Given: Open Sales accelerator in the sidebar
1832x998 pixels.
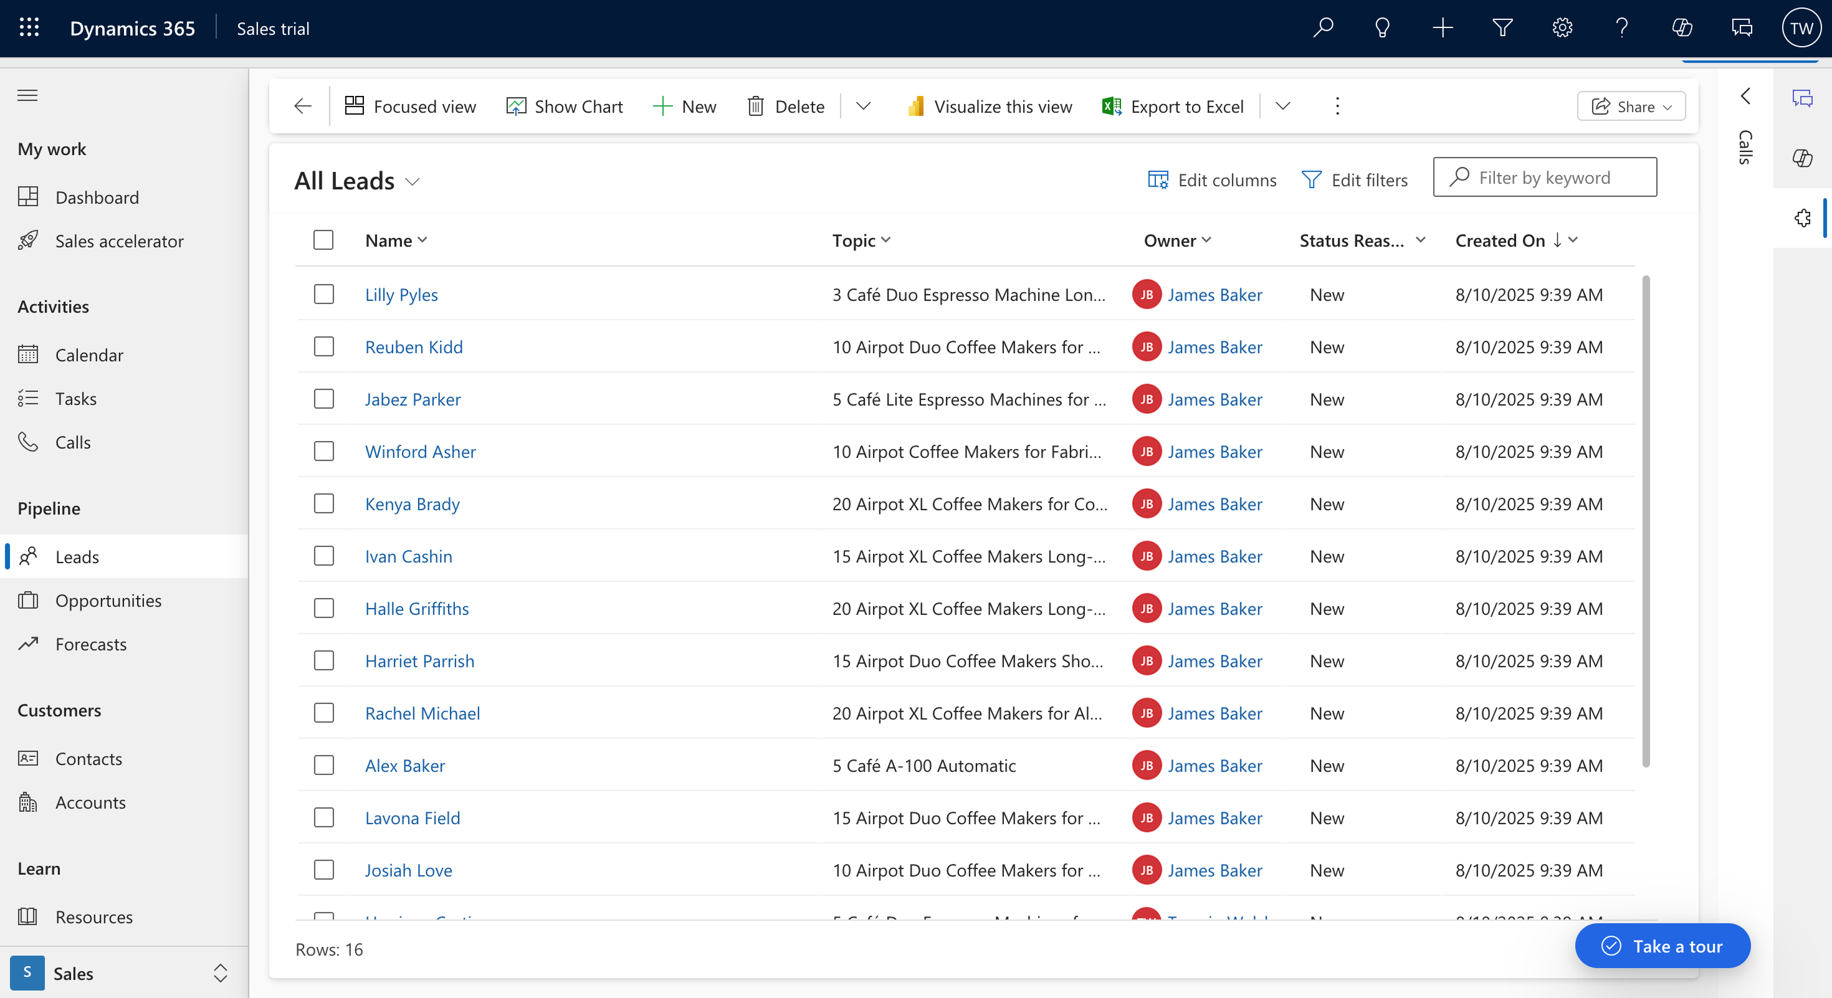Looking at the screenshot, I should pyautogui.click(x=125, y=241).
